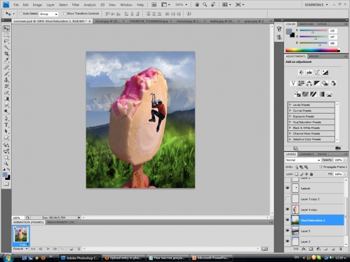Click the Color panel foreground swatch
This screenshot has height=262, width=350.
pos(289,31)
